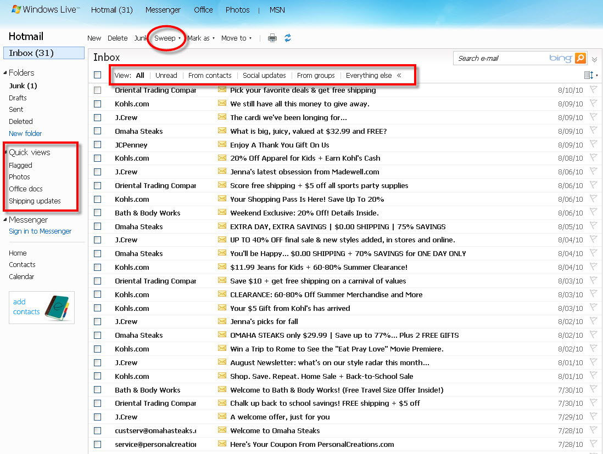This screenshot has width=603, height=454.
Task: Check the select-all messages checkbox
Action: coord(98,75)
